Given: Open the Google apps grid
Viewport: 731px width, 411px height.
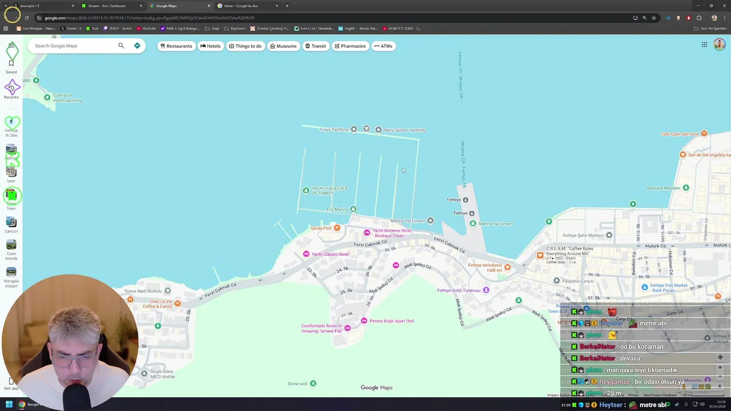Looking at the screenshot, I should tap(704, 45).
